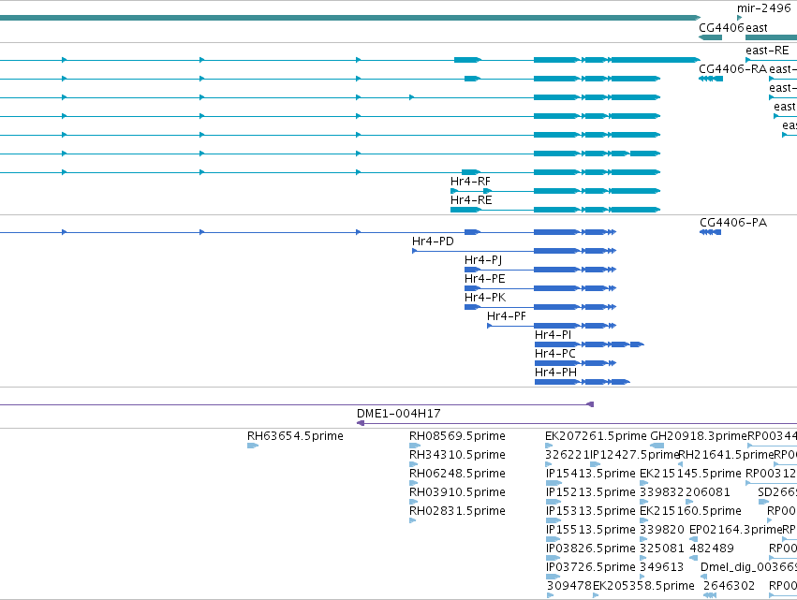Select the EK215145.5prime EST label
This screenshot has width=797, height=600.
[690, 474]
